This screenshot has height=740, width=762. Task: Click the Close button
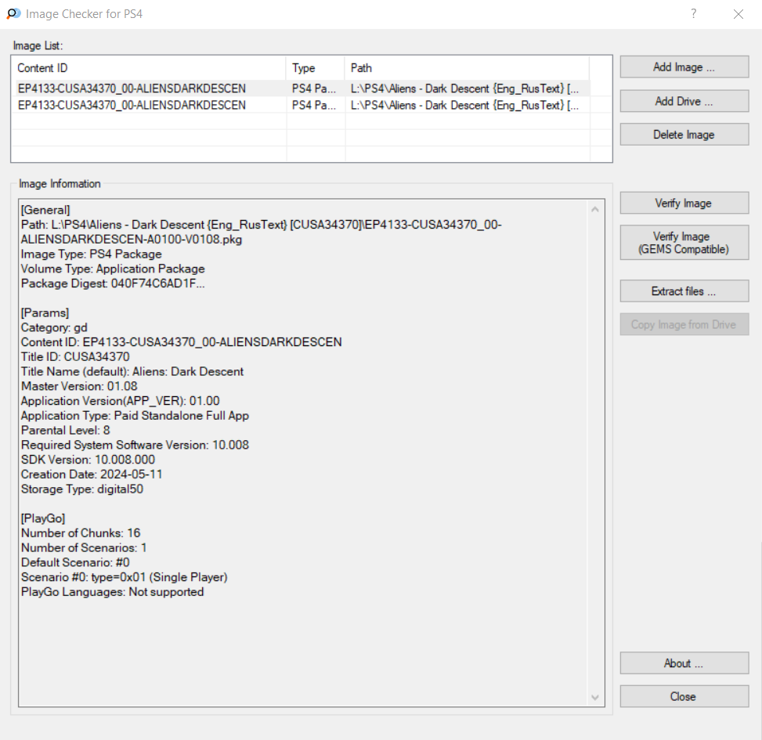click(684, 696)
